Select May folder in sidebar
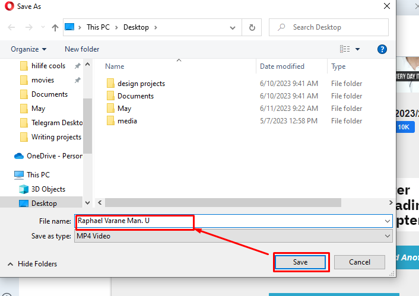The width and height of the screenshot is (419, 296). point(38,108)
